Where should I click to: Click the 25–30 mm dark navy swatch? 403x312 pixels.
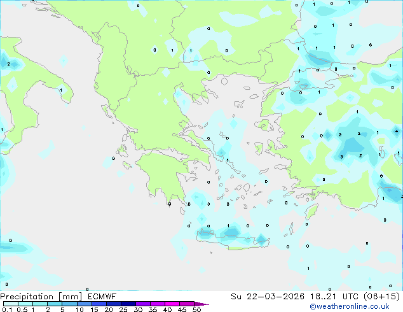[x=128, y=304]
